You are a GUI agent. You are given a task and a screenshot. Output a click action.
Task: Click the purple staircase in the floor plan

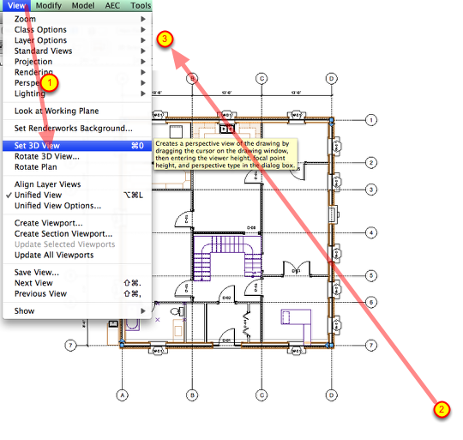[x=227, y=257]
